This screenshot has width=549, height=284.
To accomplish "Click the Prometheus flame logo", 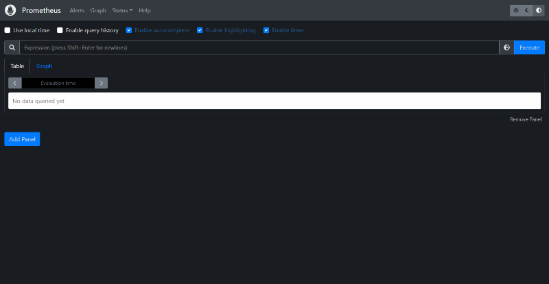I will pos(10,10).
